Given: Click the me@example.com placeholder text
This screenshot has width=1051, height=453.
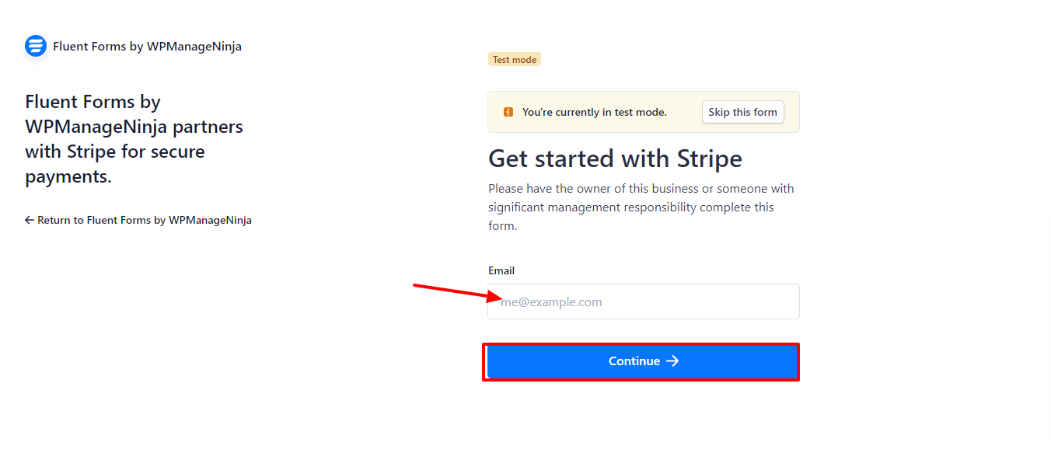Looking at the screenshot, I should tap(551, 302).
